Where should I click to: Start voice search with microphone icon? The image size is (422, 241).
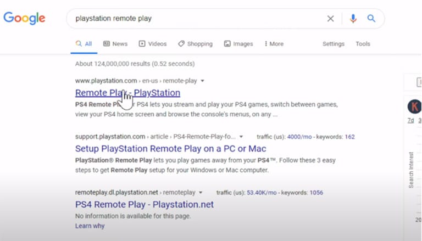pos(353,19)
